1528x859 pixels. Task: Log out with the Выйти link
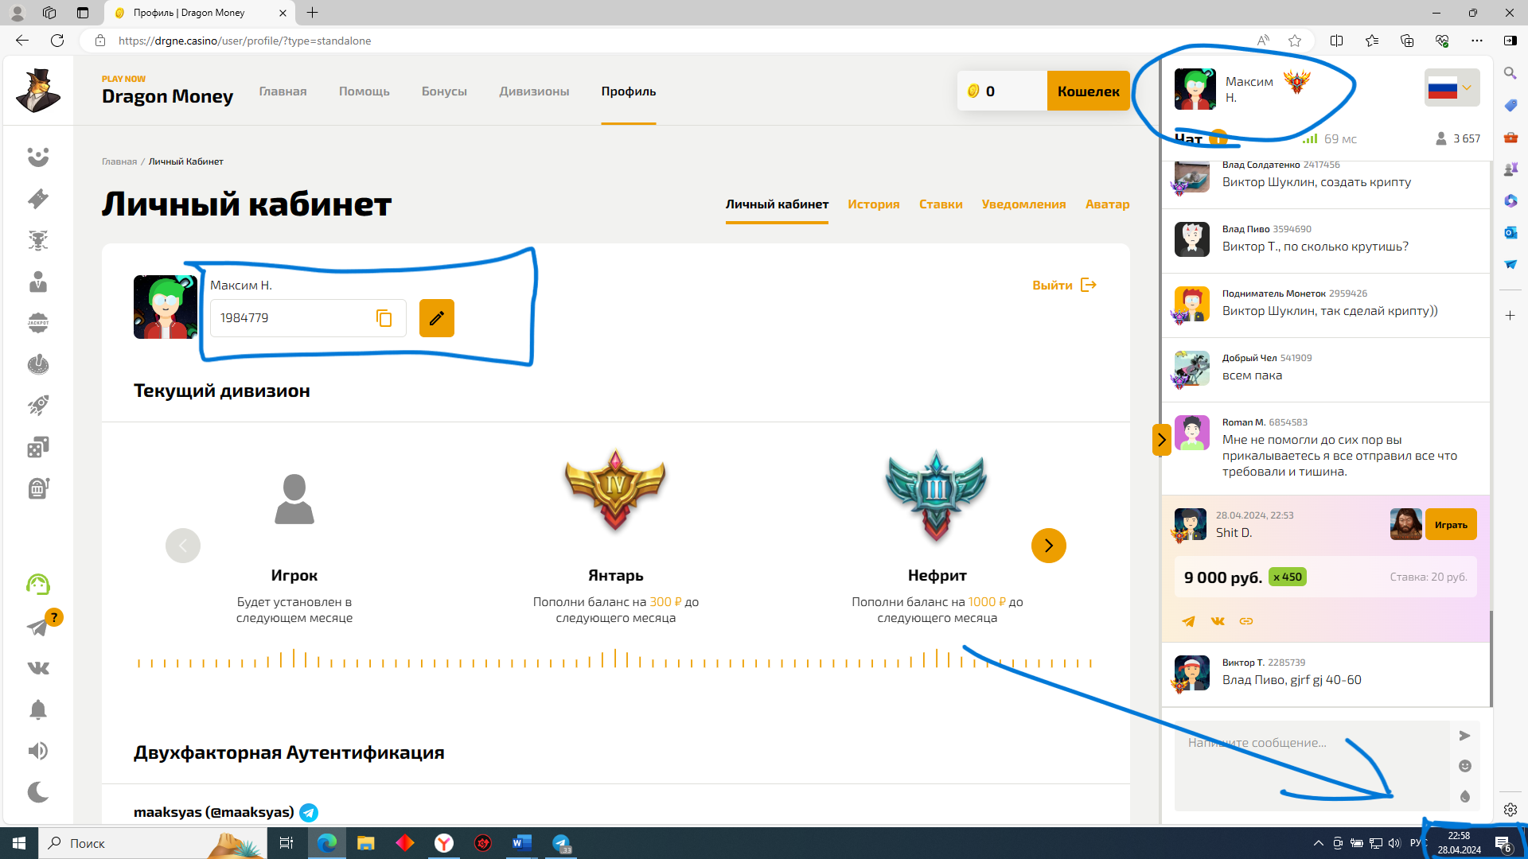[x=1064, y=285]
